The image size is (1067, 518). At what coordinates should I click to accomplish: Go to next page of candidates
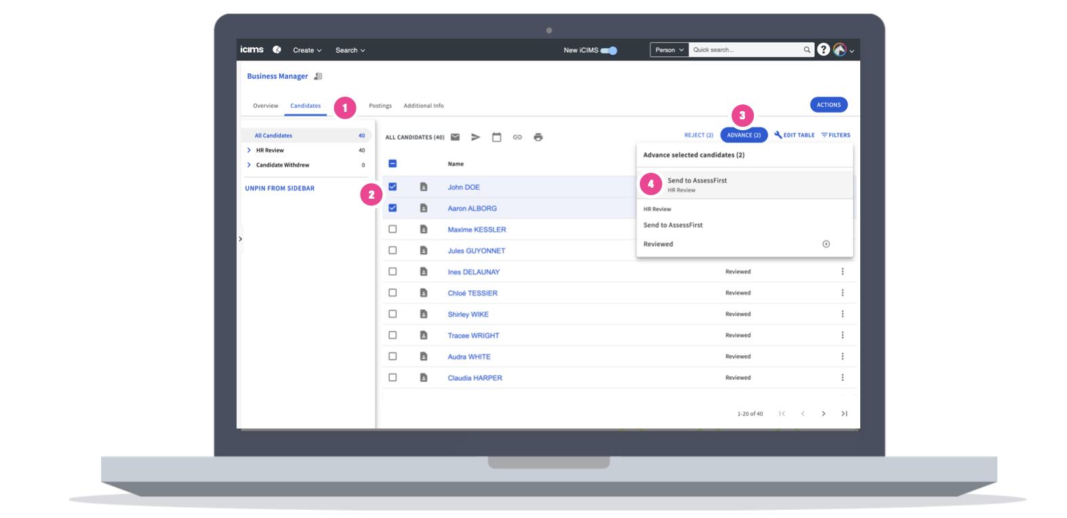[x=824, y=414]
